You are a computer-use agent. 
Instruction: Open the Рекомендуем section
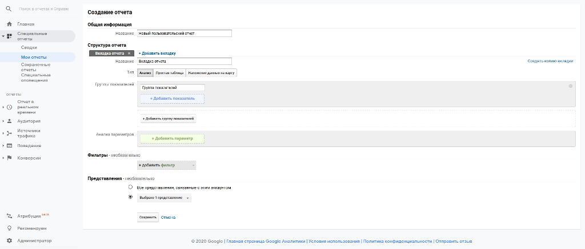32,228
